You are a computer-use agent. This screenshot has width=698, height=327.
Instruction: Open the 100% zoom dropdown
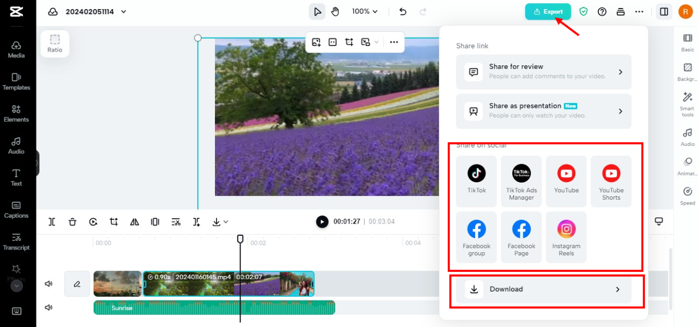[364, 12]
